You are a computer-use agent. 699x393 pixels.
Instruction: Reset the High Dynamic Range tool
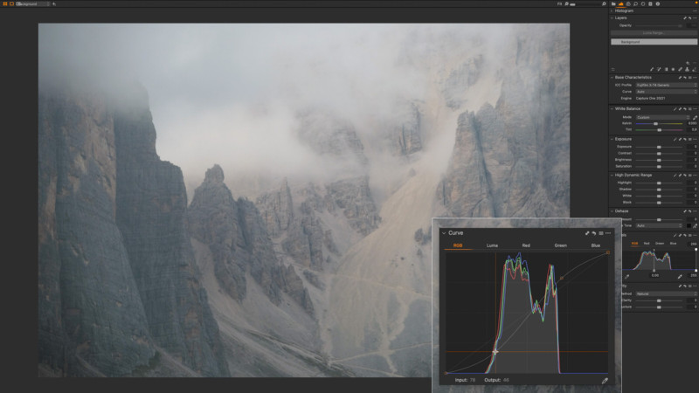tap(685, 176)
